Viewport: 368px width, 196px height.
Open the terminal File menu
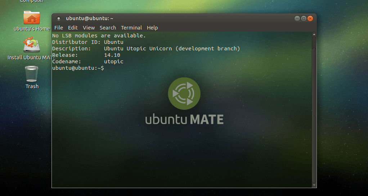(59, 28)
